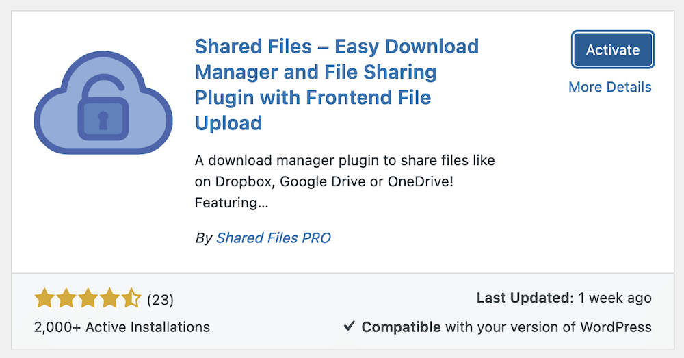Image resolution: width=684 pixels, height=358 pixels.
Task: Click the word 'Upload' in the title
Action: [228, 123]
